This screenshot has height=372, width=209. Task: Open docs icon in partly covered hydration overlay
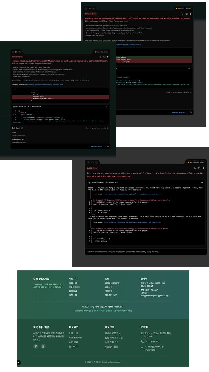(x=186, y=14)
